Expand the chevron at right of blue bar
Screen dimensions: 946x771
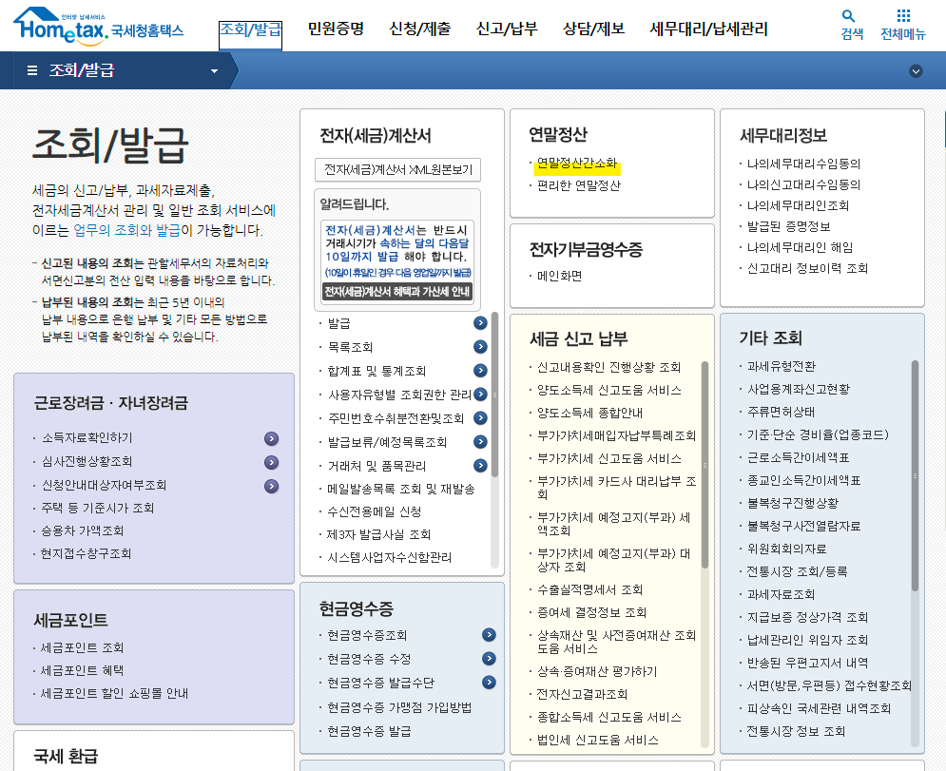coord(916,69)
